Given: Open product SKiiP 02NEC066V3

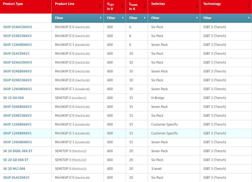Looking at the screenshot, I should tap(17, 80).
